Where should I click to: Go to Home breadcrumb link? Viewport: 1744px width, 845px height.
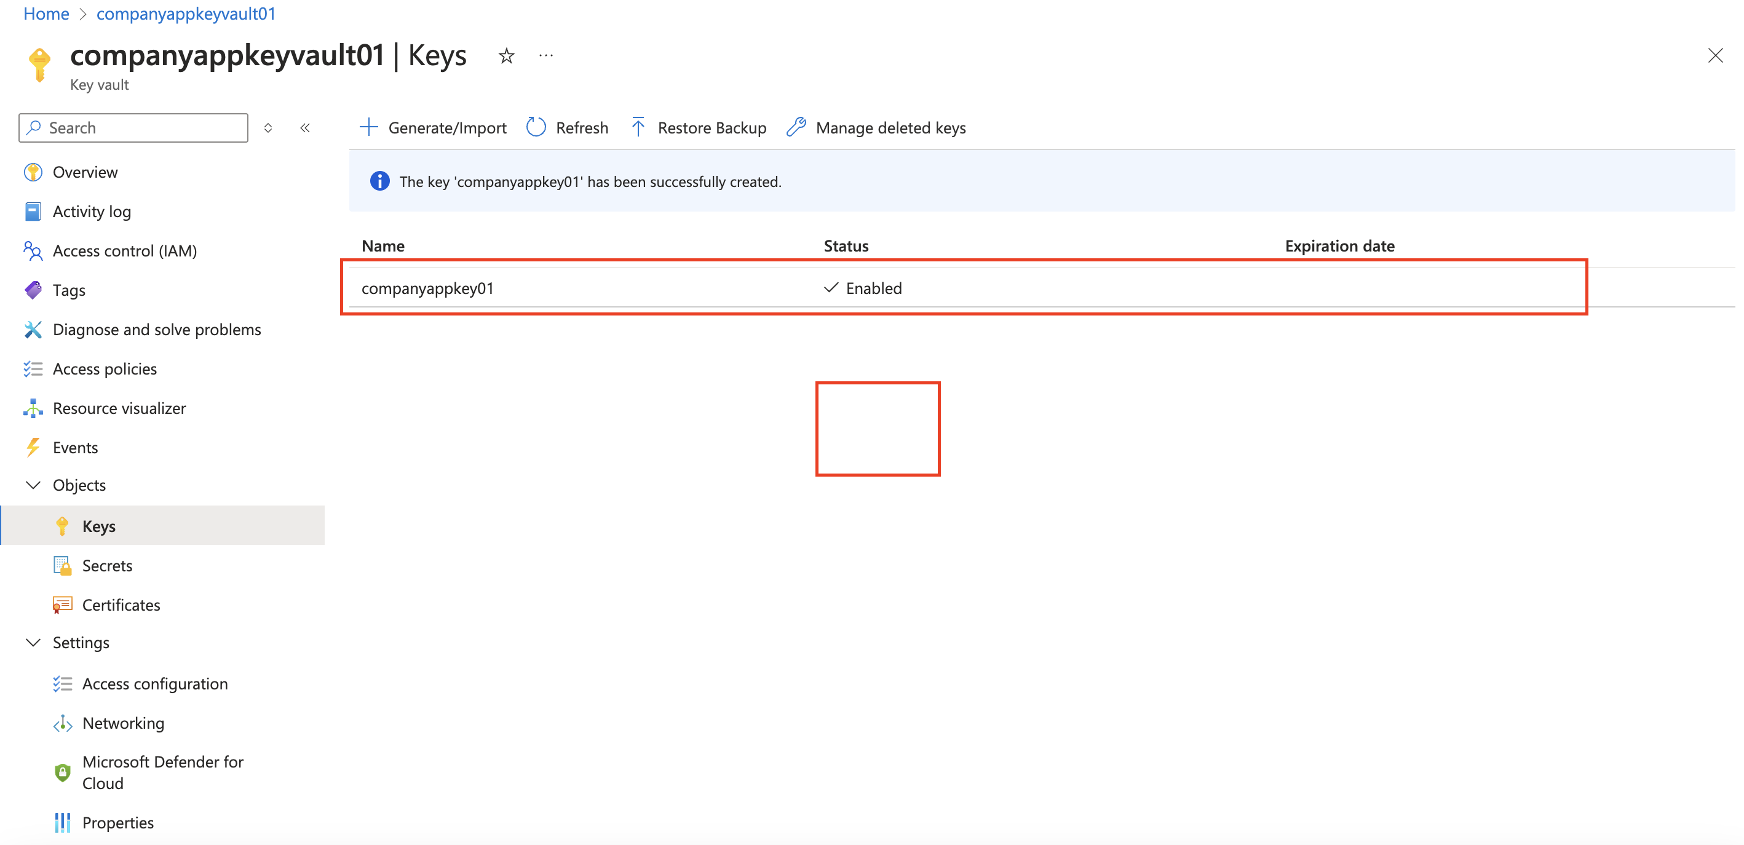tap(46, 14)
